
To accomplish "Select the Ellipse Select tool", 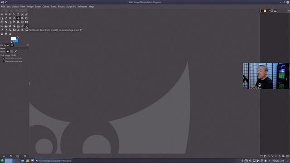I will pyautogui.click(x=6, y=14).
